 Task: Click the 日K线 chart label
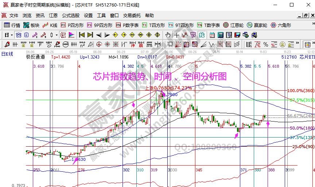point(7,53)
